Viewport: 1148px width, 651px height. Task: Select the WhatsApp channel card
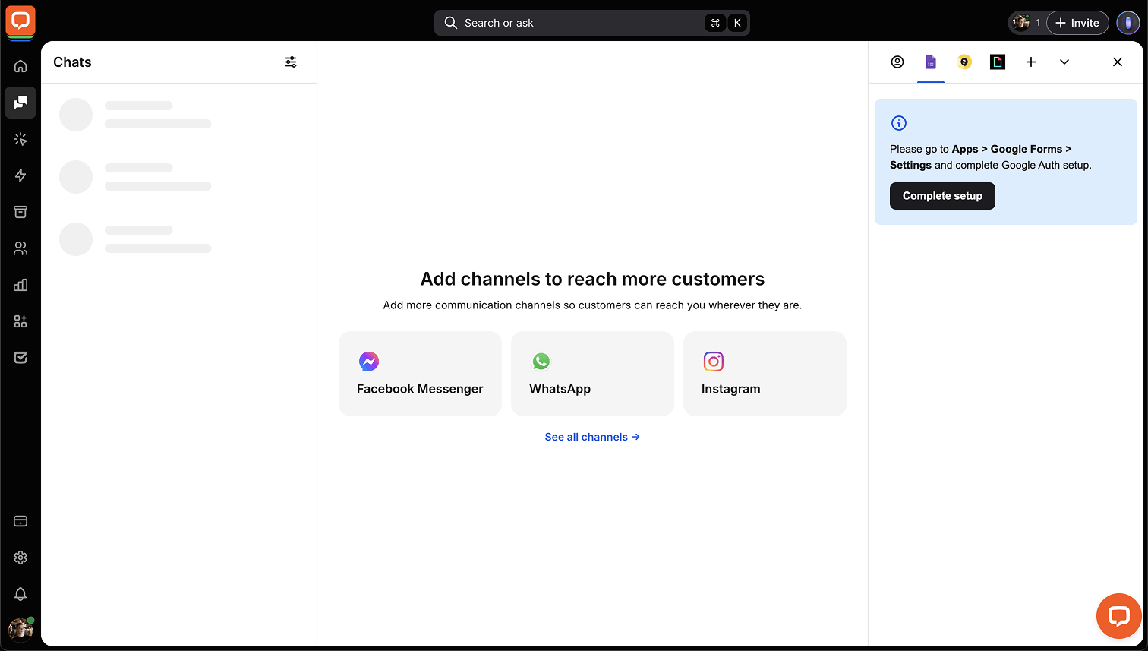click(x=592, y=374)
